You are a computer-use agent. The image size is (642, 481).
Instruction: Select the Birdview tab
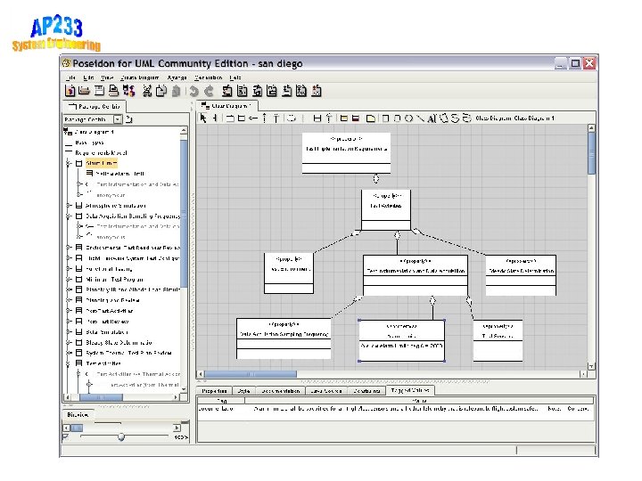pos(78,415)
